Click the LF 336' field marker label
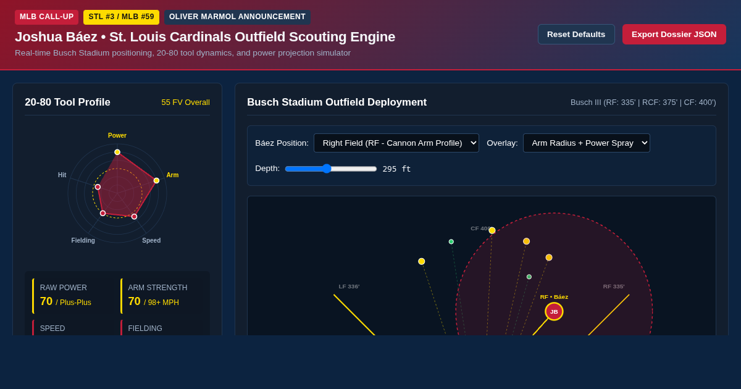Viewport: 741px width, 389px height. 349,287
